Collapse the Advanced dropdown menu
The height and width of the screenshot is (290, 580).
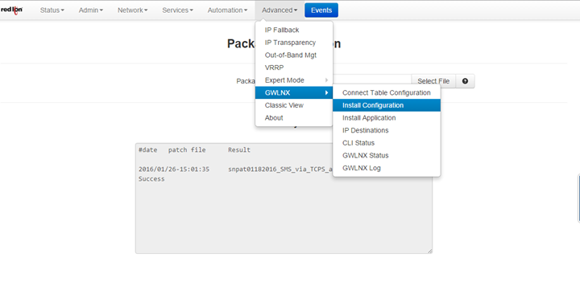[x=280, y=10]
